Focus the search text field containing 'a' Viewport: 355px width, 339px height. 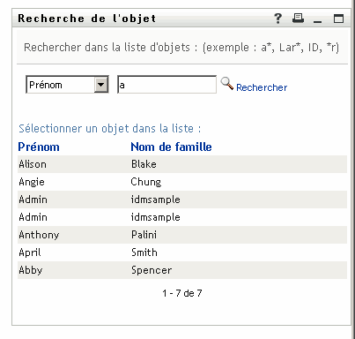[166, 85]
